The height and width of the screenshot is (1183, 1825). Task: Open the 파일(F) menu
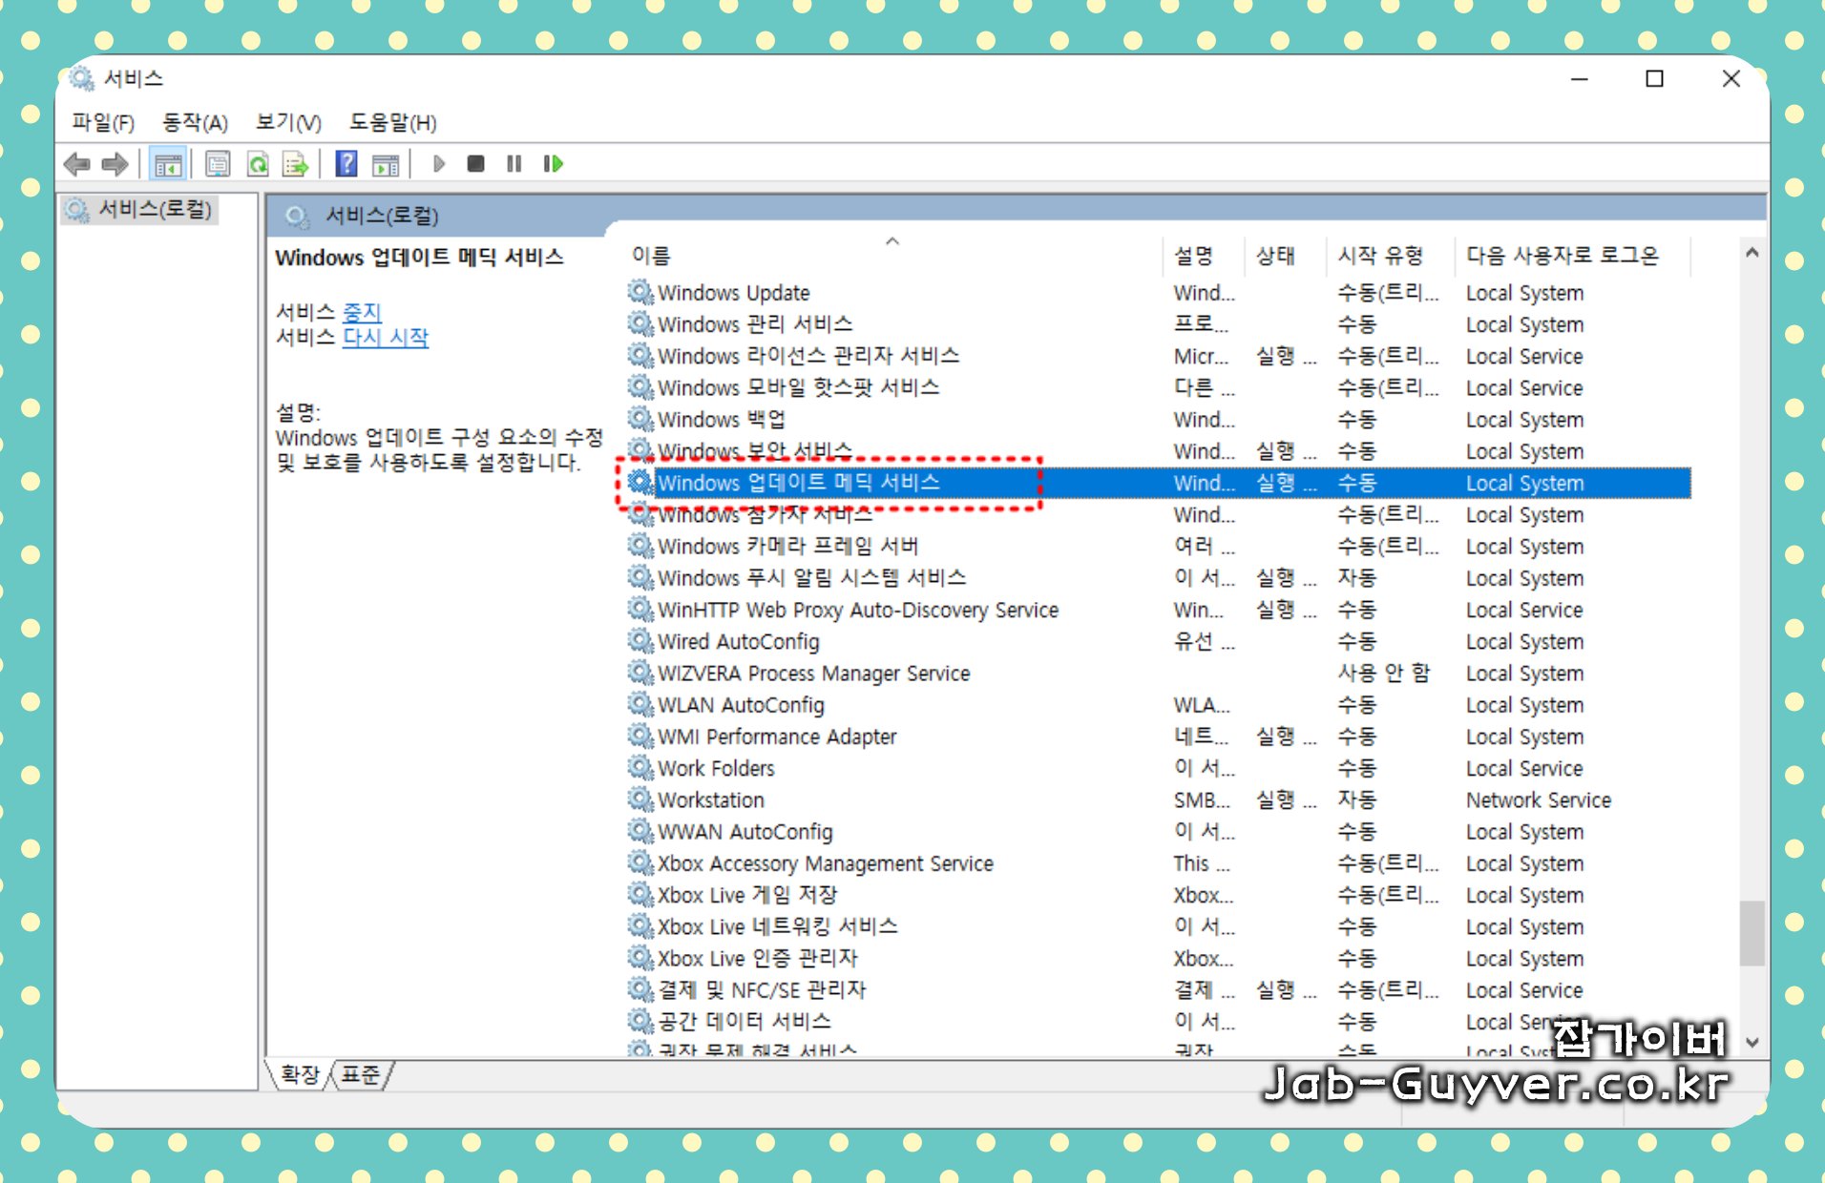coord(103,122)
